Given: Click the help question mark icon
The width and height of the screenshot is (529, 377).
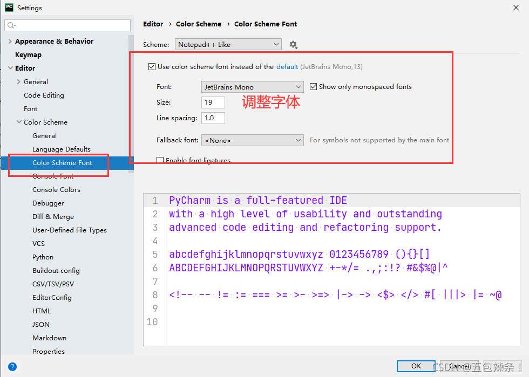Looking at the screenshot, I should [12, 367].
